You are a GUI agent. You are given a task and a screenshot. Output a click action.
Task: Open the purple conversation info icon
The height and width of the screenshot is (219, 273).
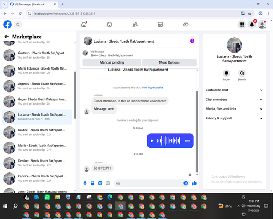point(192,41)
